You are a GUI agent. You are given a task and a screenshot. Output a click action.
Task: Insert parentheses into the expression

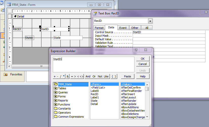coord(114,76)
